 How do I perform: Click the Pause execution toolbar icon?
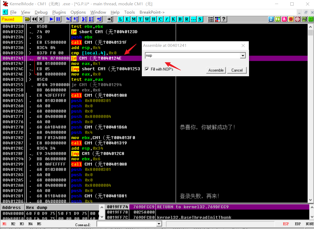point(58,19)
